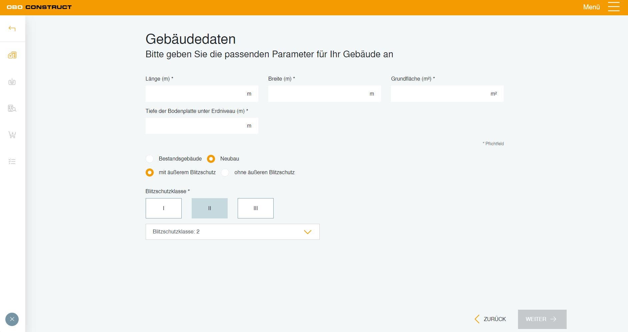Select mit äußerem Blitzschutz option
Image resolution: width=628 pixels, height=332 pixels.
click(x=150, y=172)
